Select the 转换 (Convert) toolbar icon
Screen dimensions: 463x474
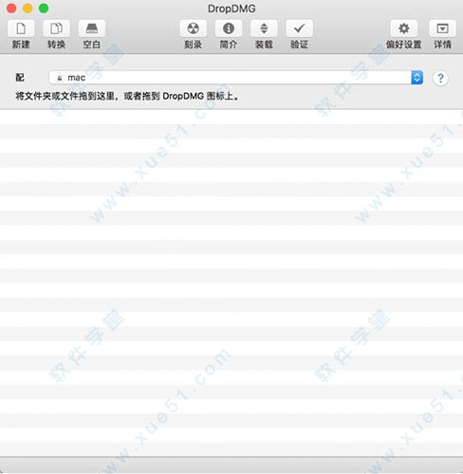[x=56, y=28]
